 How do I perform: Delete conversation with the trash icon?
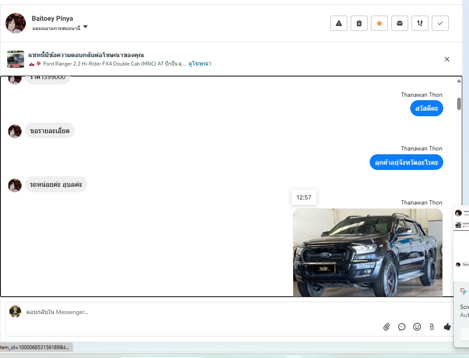click(359, 23)
